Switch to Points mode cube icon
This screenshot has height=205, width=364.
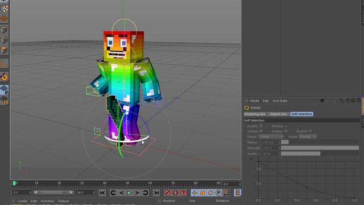pos(4,29)
